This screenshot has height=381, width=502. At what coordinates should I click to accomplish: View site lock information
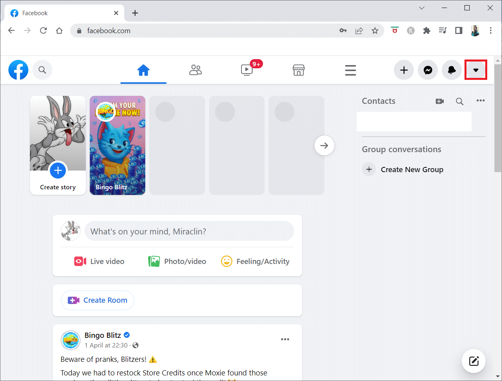79,31
